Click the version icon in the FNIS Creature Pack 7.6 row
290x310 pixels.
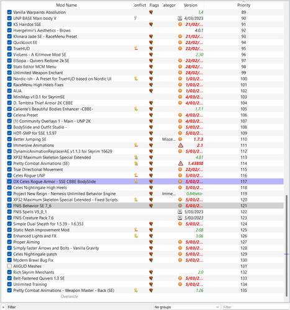(180, 218)
